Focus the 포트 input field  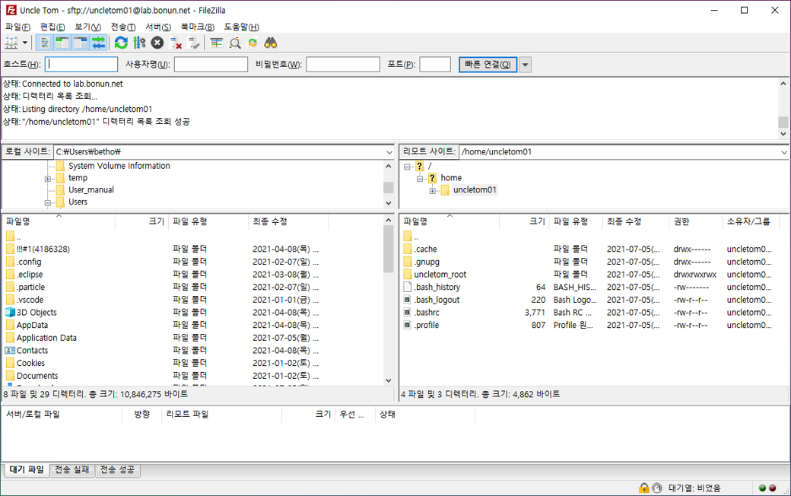[x=435, y=65]
